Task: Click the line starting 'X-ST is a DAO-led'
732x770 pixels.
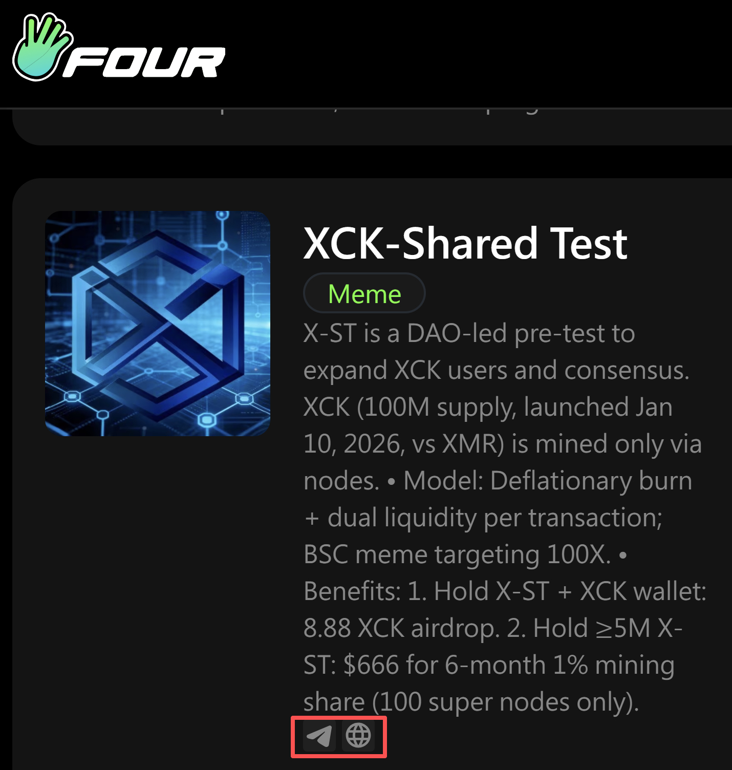Action: (x=469, y=334)
